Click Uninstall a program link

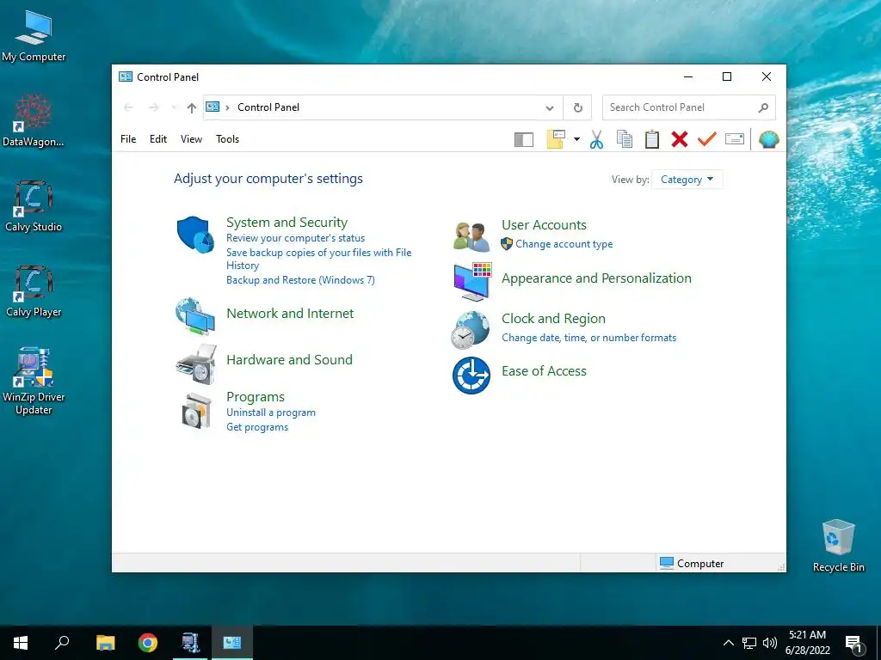pyautogui.click(x=271, y=412)
